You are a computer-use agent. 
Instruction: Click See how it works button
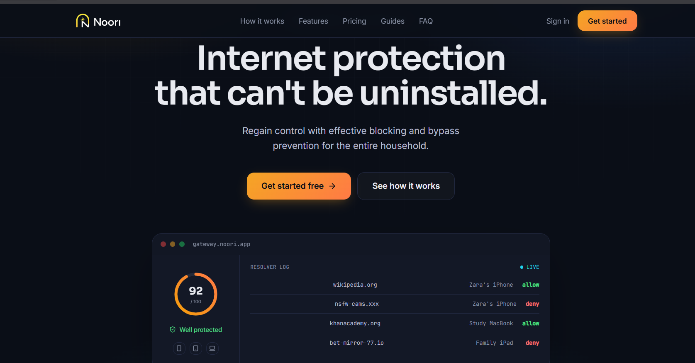[406, 186]
